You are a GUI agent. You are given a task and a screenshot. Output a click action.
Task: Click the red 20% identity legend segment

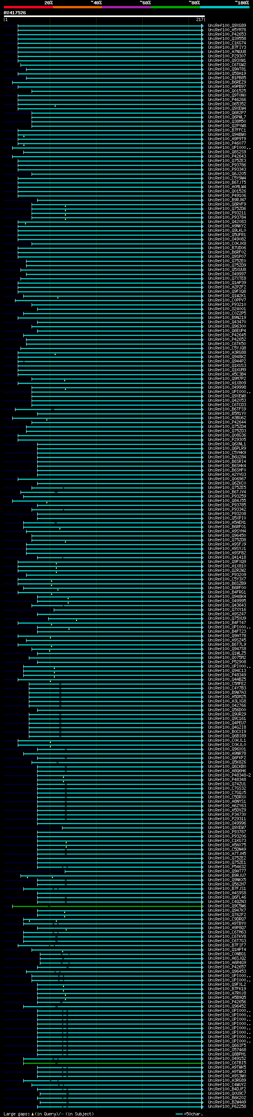click(28, 7)
